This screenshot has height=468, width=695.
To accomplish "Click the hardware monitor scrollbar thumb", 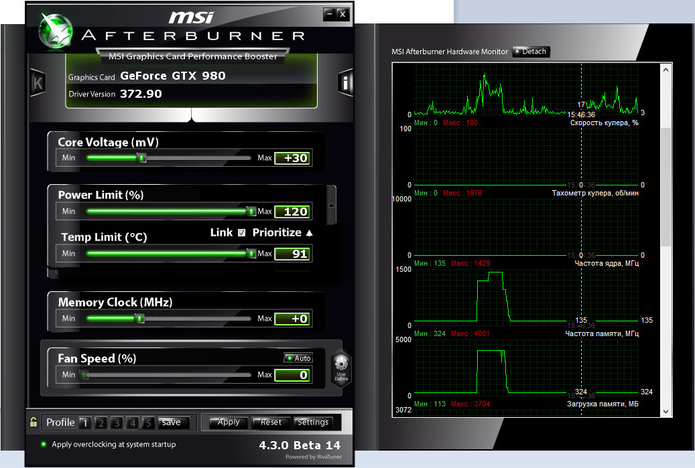I will point(666,186).
